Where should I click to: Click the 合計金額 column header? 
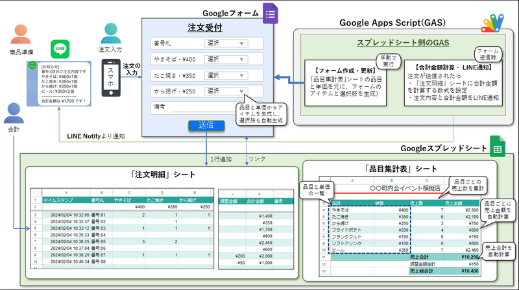pyautogui.click(x=259, y=201)
